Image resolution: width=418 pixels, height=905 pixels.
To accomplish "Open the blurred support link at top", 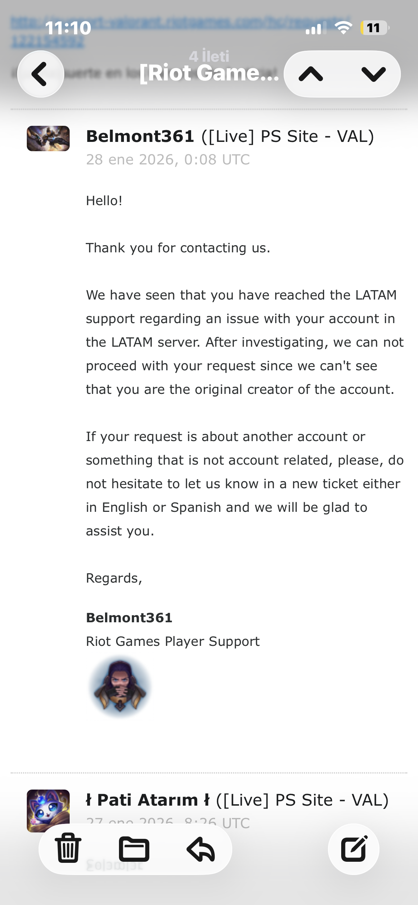I will coord(180,31).
